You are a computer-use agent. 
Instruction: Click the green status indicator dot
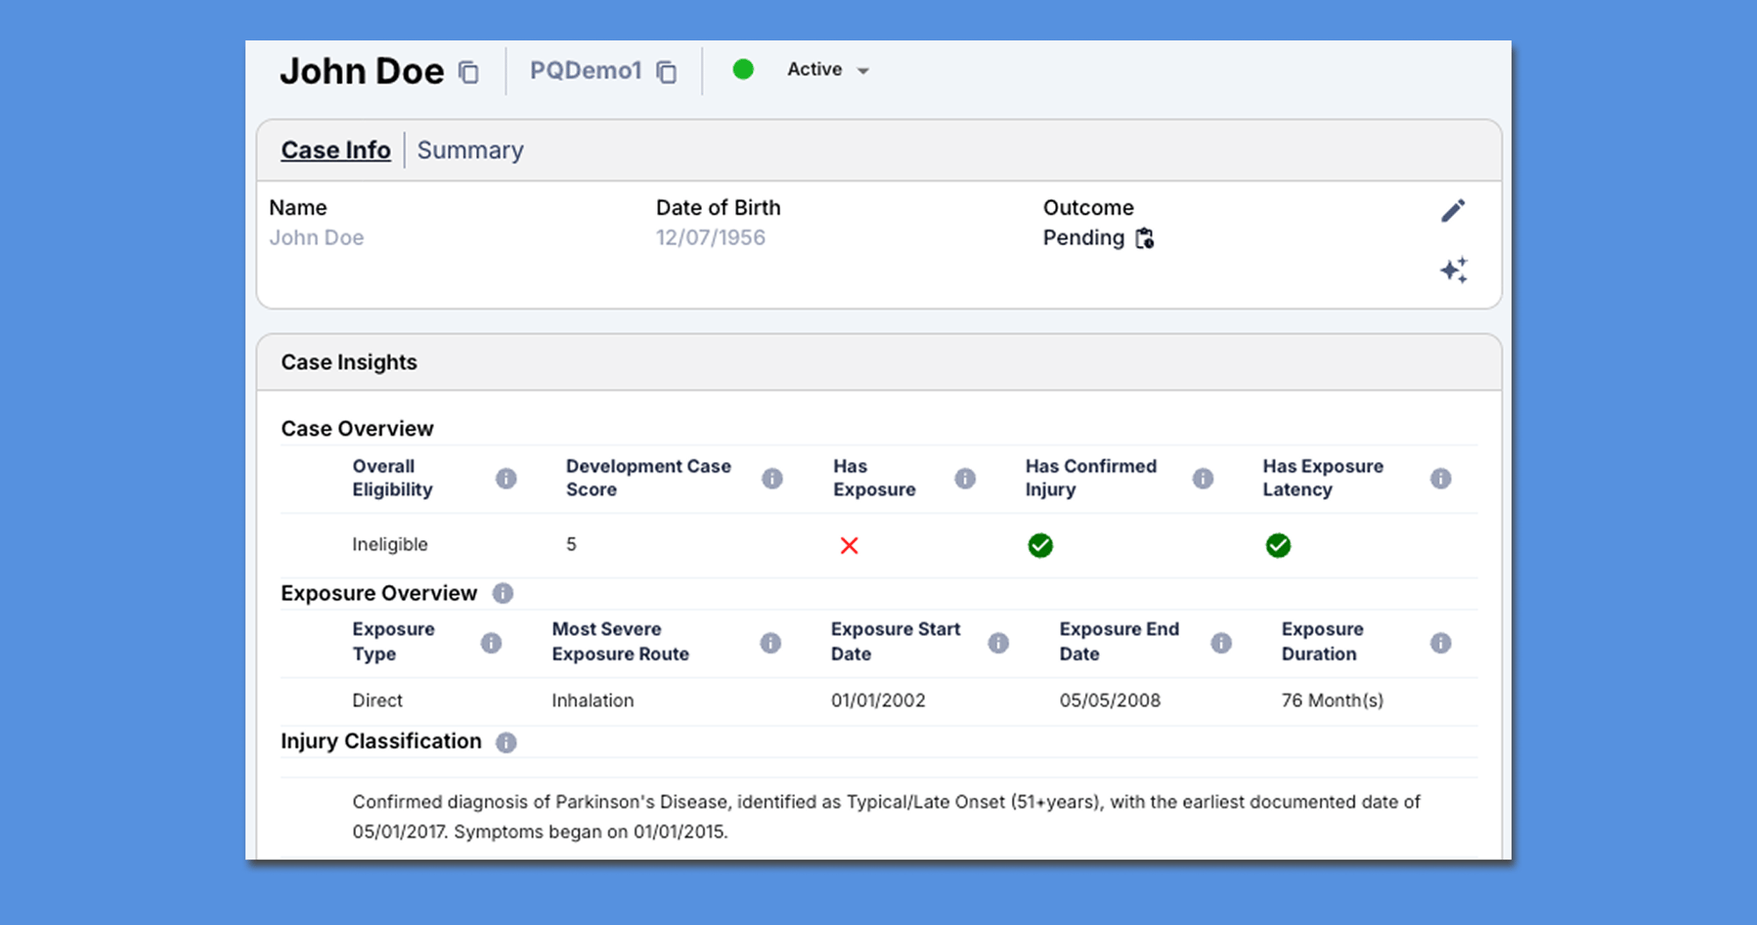[x=743, y=69]
